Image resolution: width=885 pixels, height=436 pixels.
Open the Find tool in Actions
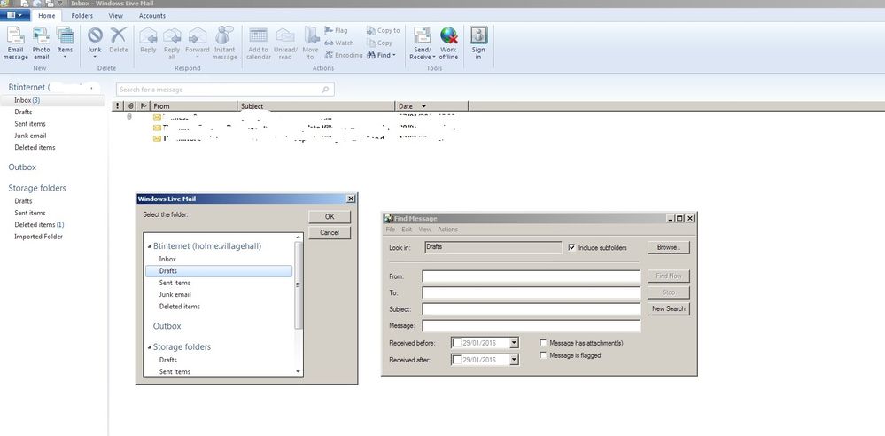[382, 55]
